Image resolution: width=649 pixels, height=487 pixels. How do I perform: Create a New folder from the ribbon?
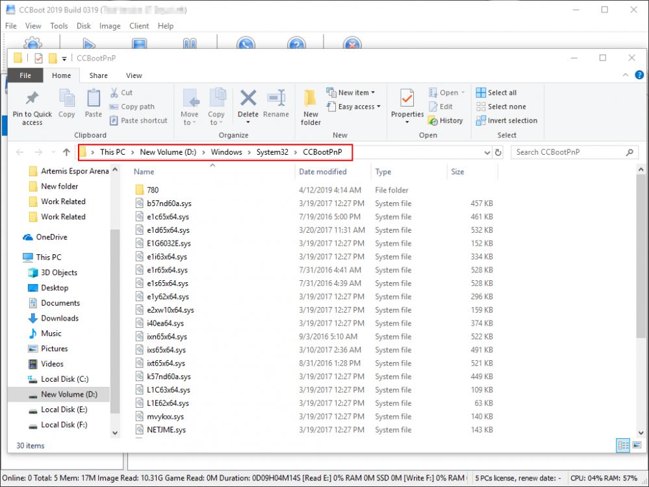tap(311, 107)
